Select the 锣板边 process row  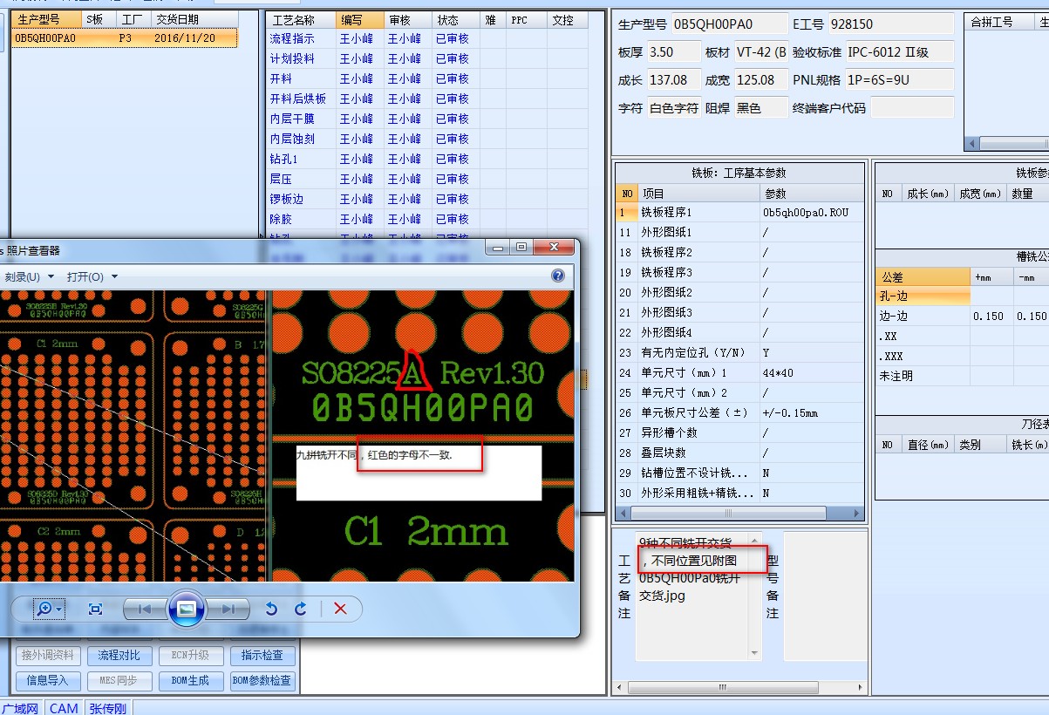click(427, 199)
